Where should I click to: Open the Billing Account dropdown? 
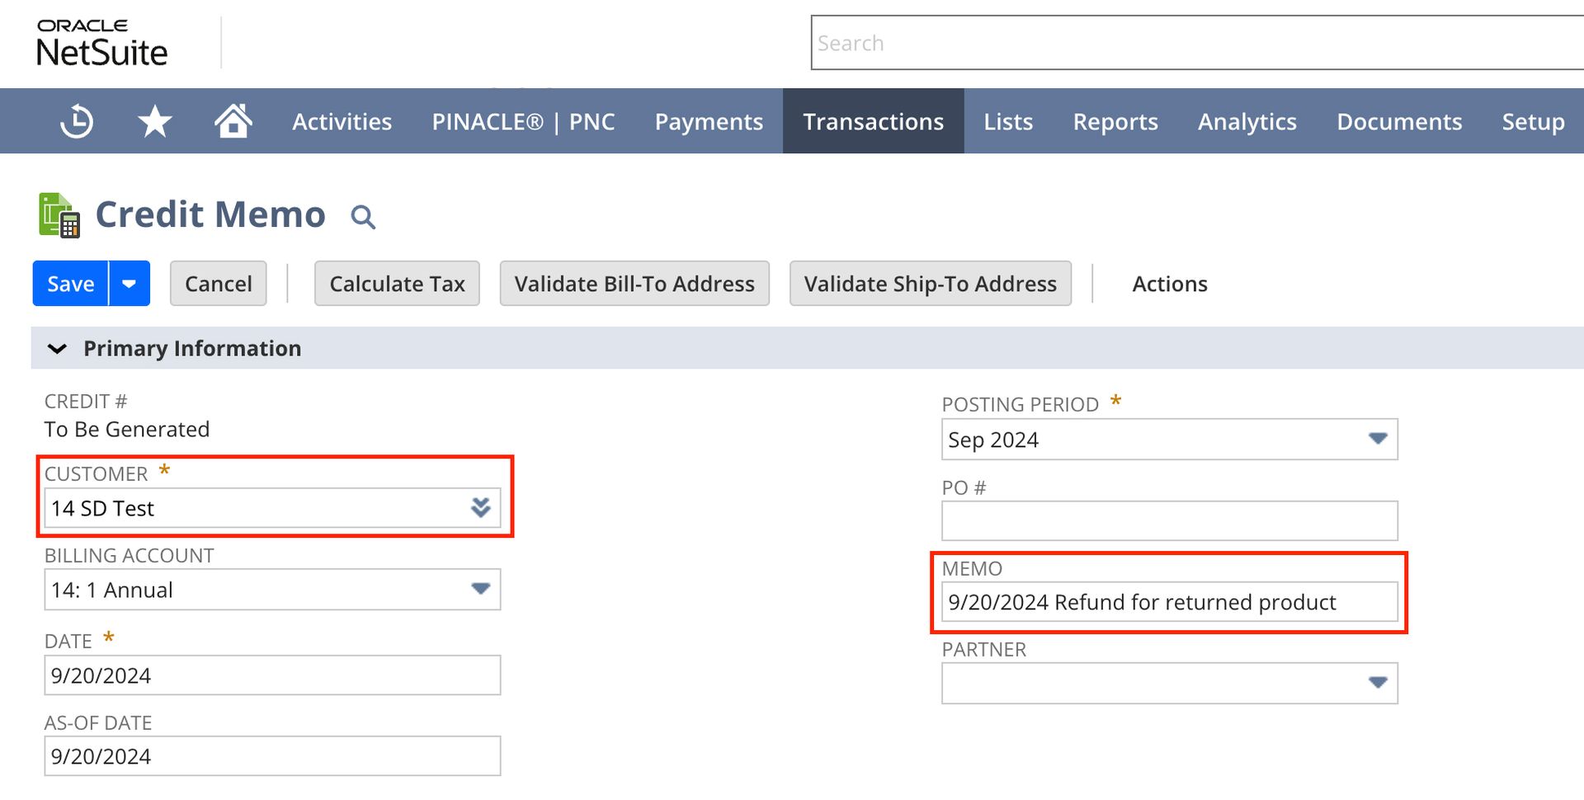[x=481, y=589]
